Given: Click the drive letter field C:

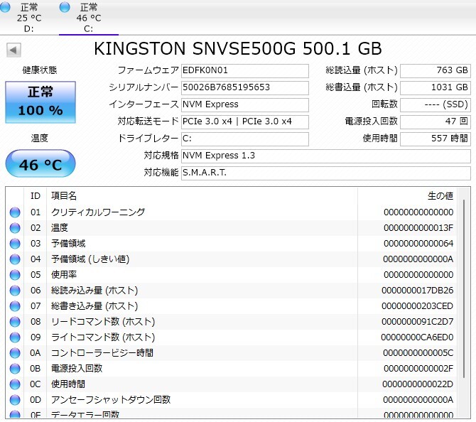Looking at the screenshot, I should tap(244, 139).
